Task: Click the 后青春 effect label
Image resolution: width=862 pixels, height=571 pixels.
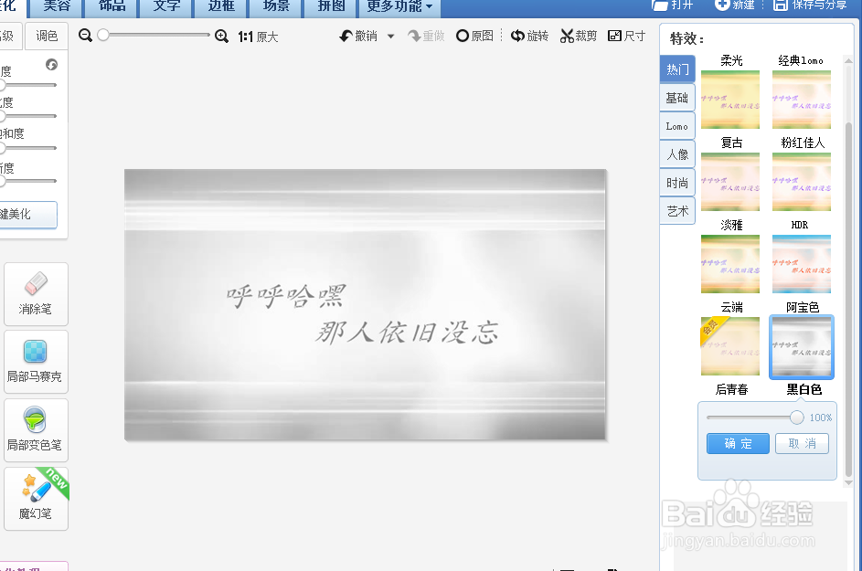Action: (x=731, y=389)
